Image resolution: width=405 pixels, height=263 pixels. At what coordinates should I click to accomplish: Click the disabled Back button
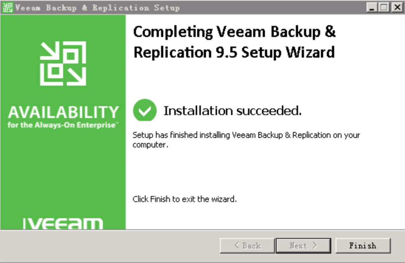click(x=247, y=245)
